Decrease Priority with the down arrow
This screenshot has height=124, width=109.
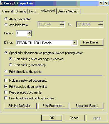[x=29, y=35]
